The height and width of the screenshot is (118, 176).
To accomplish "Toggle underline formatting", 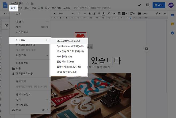I will 99,14.
